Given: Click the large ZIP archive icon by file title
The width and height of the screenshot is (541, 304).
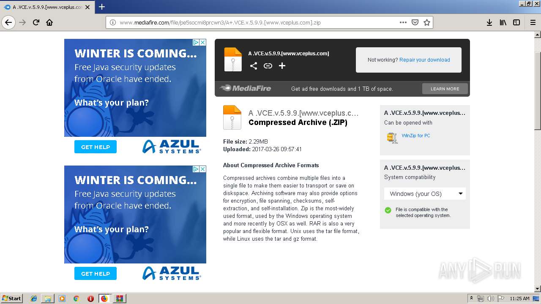Looking at the screenshot, I should pyautogui.click(x=232, y=117).
